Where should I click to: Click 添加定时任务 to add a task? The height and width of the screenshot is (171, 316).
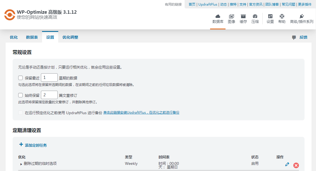click(34, 144)
